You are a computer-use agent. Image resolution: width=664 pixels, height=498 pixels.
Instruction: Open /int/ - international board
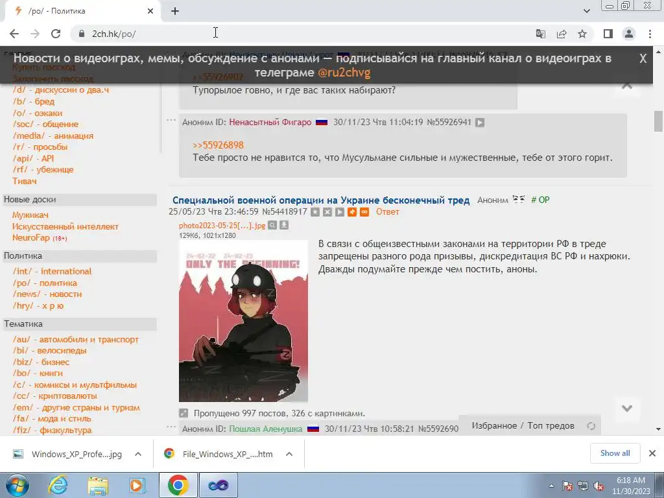coord(52,272)
